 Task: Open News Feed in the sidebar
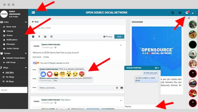11,27
